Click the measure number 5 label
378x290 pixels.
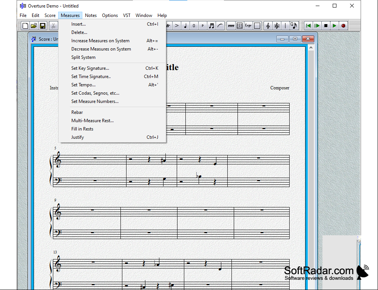55,148
